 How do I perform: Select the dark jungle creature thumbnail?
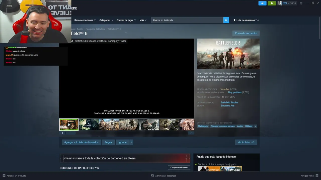(89, 124)
